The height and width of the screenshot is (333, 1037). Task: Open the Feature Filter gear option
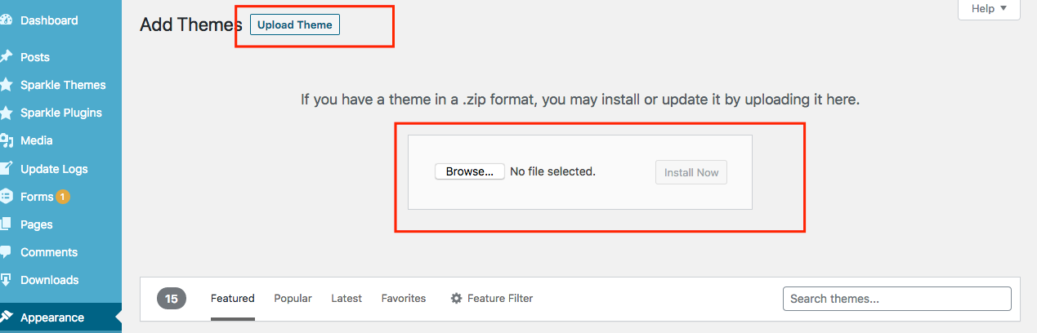[x=492, y=299]
